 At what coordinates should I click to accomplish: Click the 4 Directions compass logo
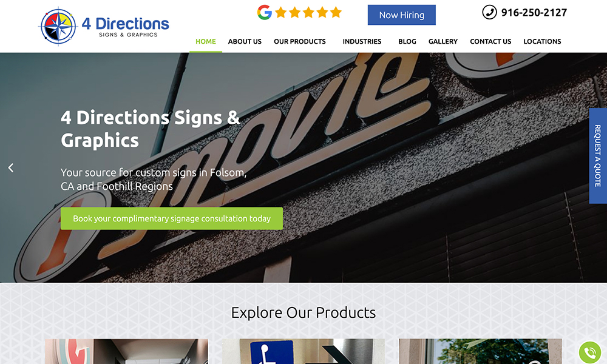click(x=58, y=27)
